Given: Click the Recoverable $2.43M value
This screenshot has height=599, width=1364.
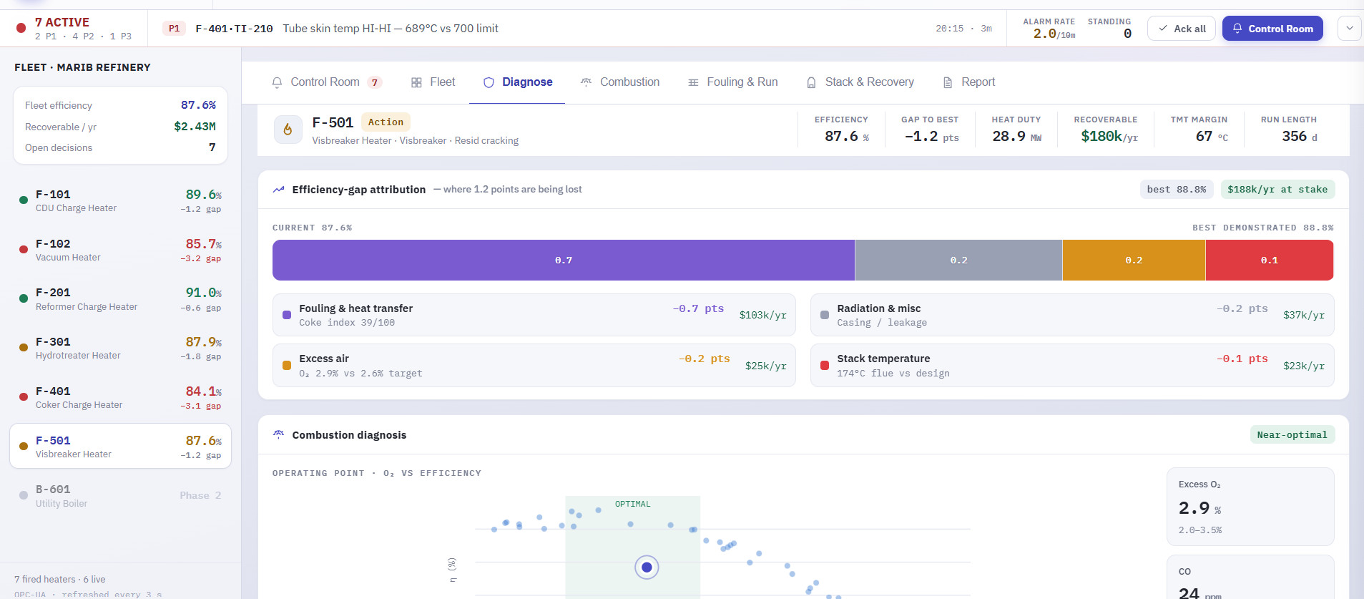Looking at the screenshot, I should pyautogui.click(x=195, y=127).
